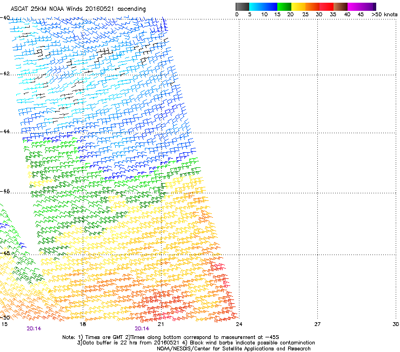Image resolution: width=400 pixels, height=352 pixels.
Task: Click the 24 longitude axis label
Action: point(239,324)
